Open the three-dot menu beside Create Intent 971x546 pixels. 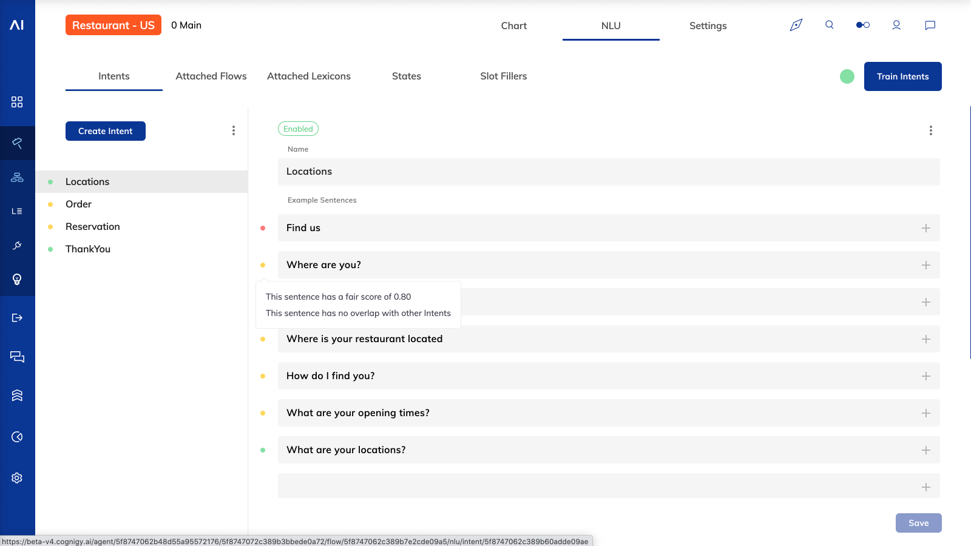pyautogui.click(x=234, y=130)
